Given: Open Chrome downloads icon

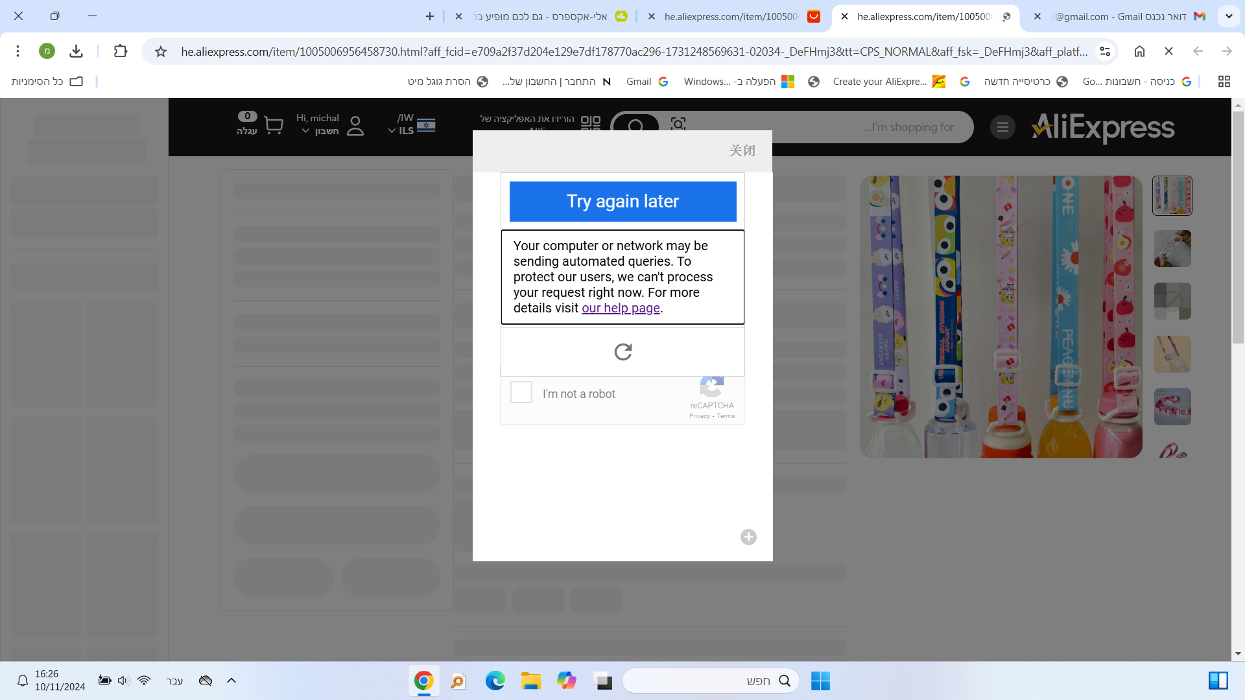Looking at the screenshot, I should [x=76, y=51].
